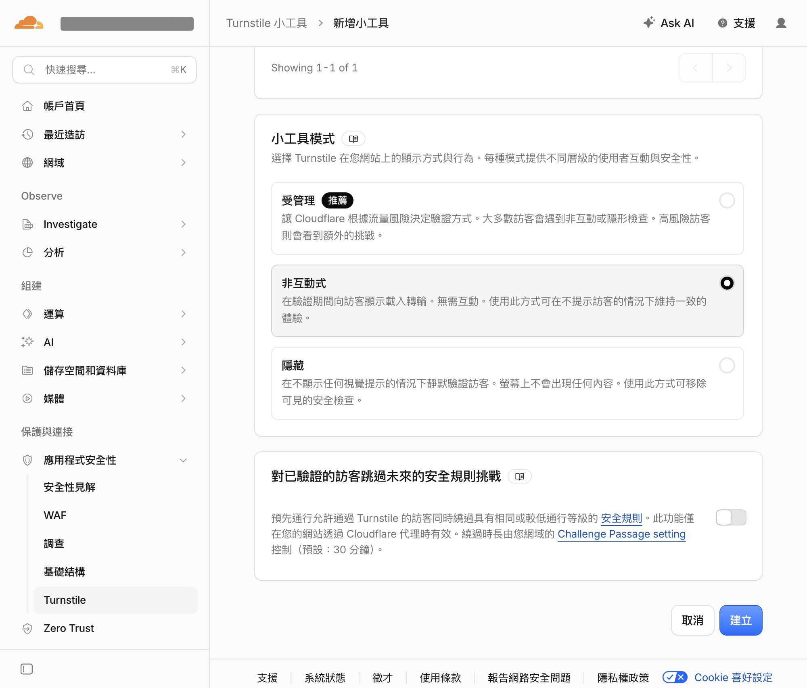Open 報告網路安全問題 footer link

tap(529, 678)
